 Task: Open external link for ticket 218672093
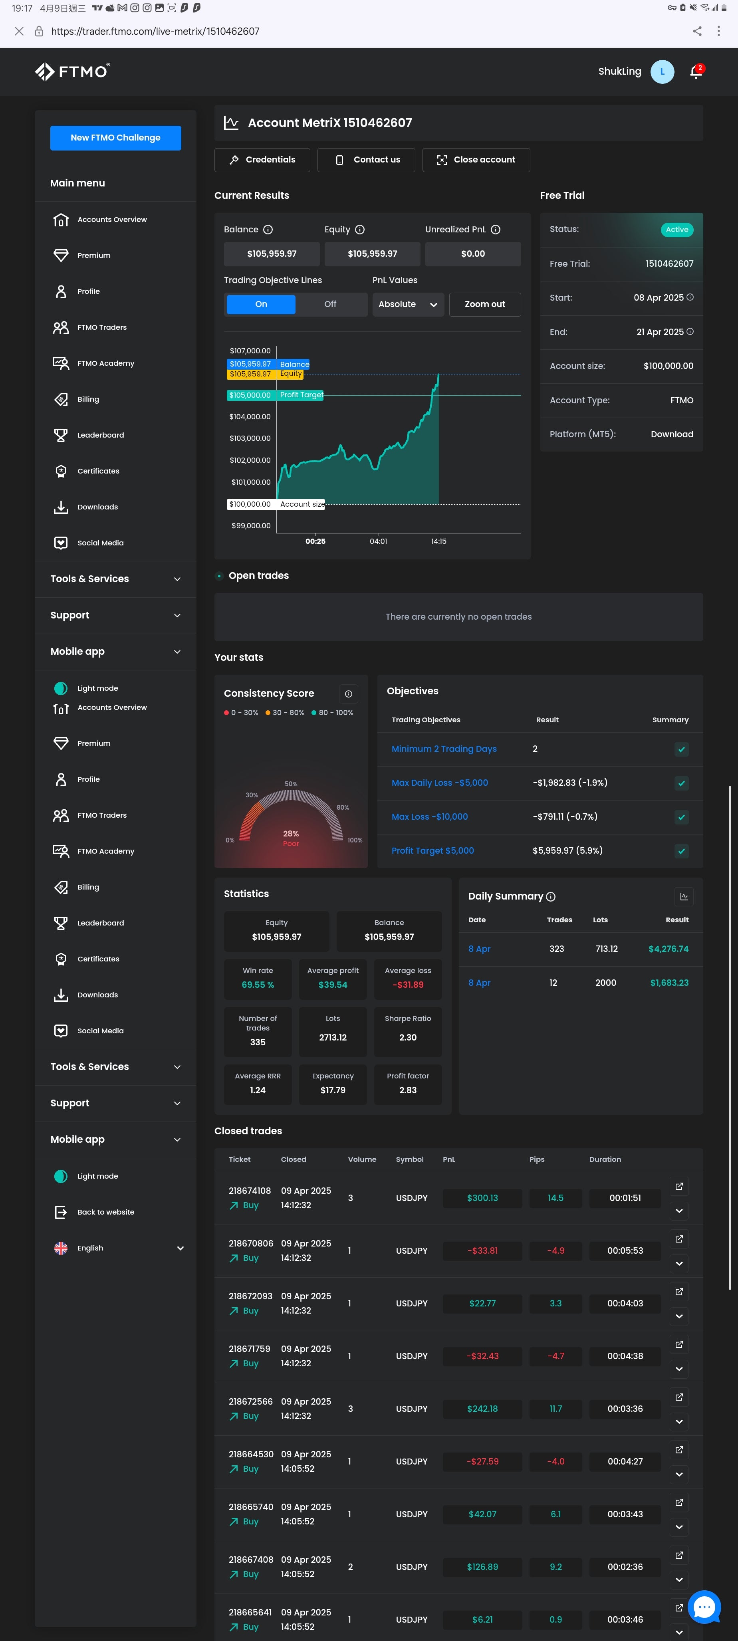pos(679,1291)
